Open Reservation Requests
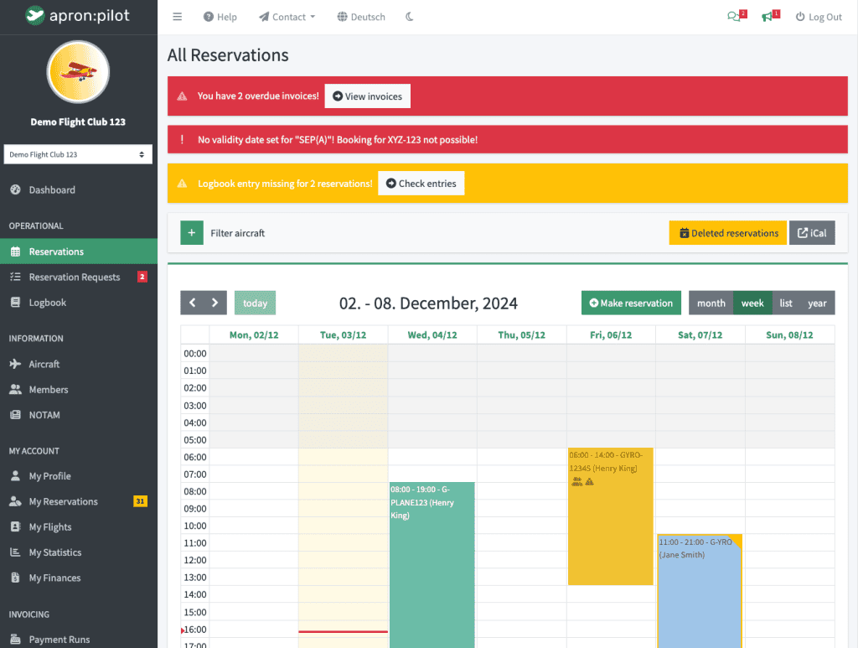This screenshot has width=858, height=648. coord(79,277)
